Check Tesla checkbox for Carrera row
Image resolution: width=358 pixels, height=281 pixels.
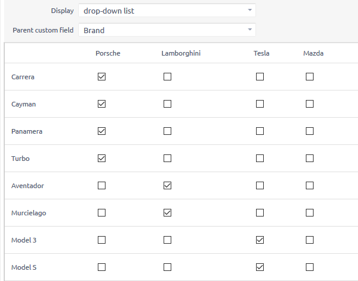pos(260,77)
